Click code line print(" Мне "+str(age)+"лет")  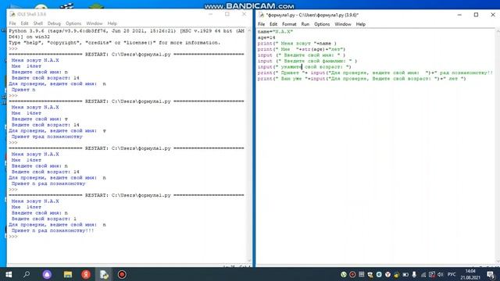coord(302,49)
